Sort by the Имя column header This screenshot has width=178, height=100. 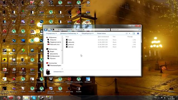point(67,37)
